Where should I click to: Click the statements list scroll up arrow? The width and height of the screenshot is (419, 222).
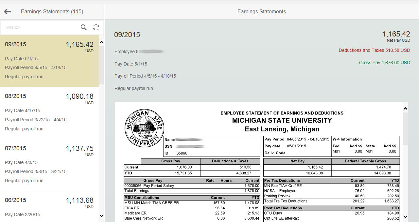pyautogui.click(x=101, y=42)
